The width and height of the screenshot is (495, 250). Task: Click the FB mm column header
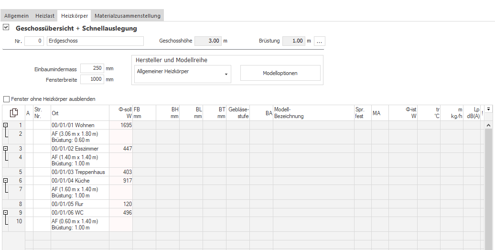[144, 113]
